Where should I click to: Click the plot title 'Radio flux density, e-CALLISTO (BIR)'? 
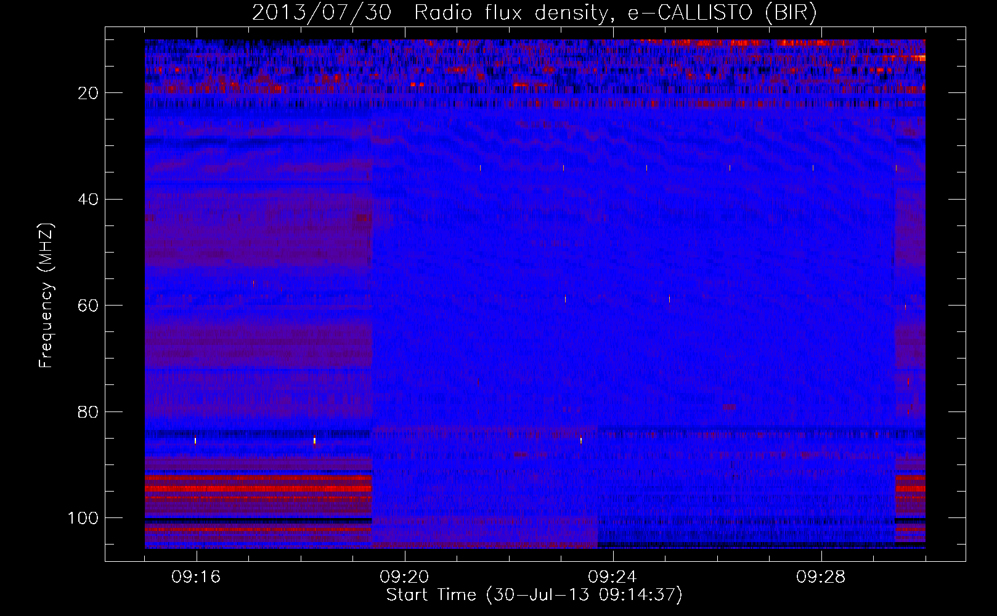(x=615, y=12)
